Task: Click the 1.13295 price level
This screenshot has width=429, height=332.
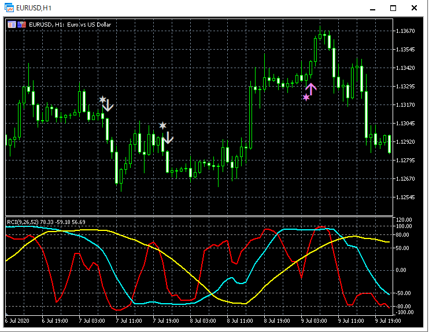Action: coord(405,87)
